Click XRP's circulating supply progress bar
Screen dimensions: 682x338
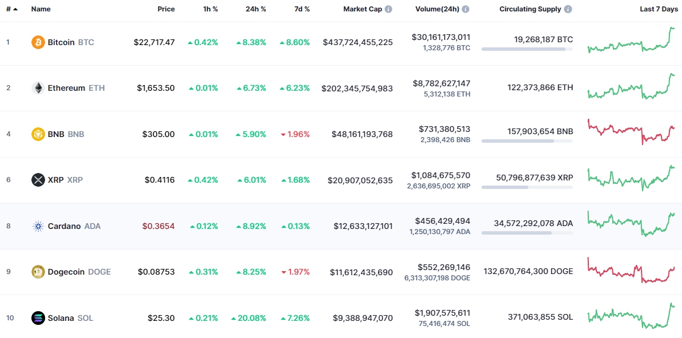(527, 187)
